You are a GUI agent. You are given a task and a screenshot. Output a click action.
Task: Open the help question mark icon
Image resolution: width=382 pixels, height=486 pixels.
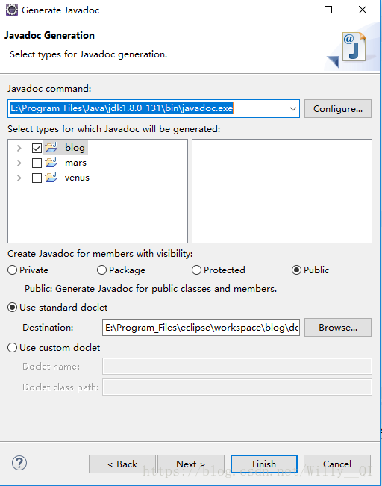point(19,464)
